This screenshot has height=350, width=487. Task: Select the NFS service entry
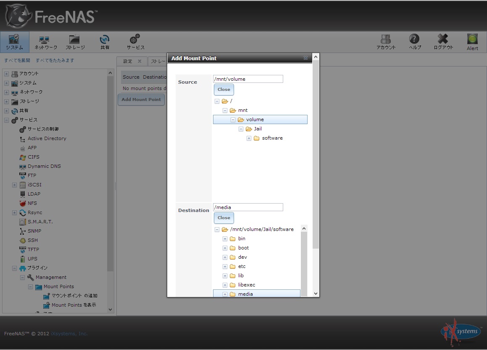coord(32,203)
